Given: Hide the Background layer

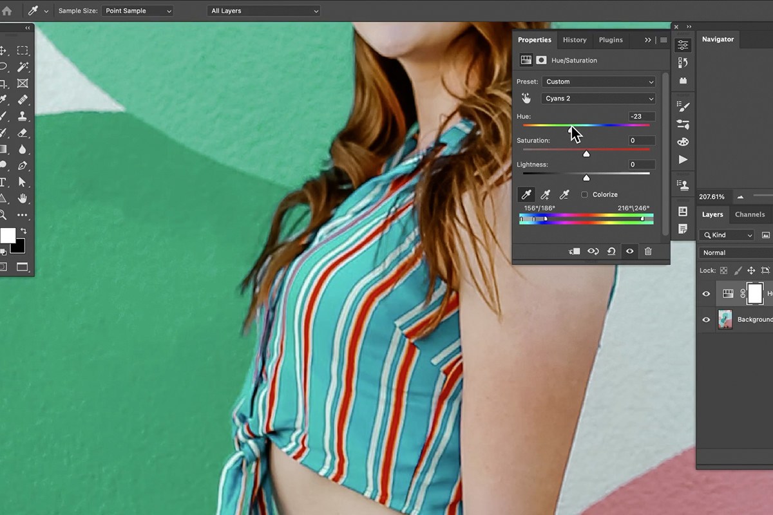Looking at the screenshot, I should pos(706,320).
